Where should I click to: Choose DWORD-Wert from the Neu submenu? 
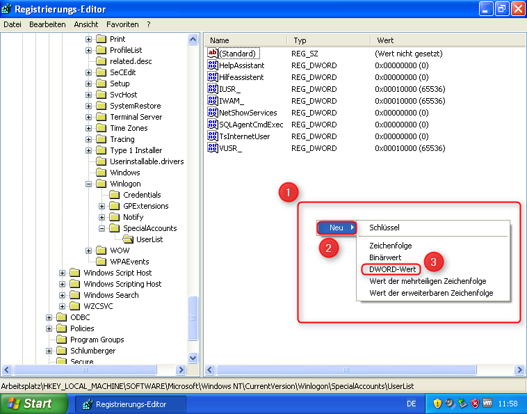[x=392, y=269]
